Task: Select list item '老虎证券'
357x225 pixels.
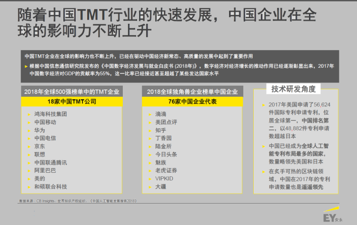Action: (166, 171)
